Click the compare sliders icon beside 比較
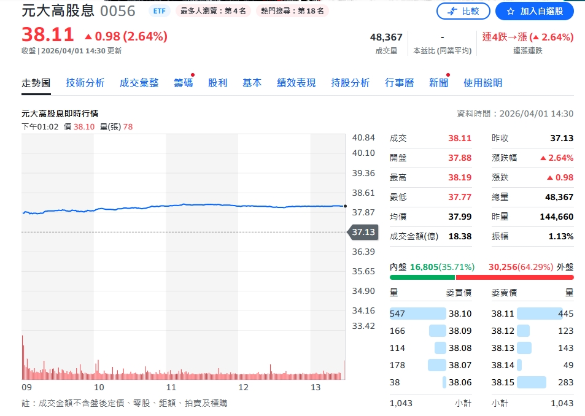 pos(452,11)
